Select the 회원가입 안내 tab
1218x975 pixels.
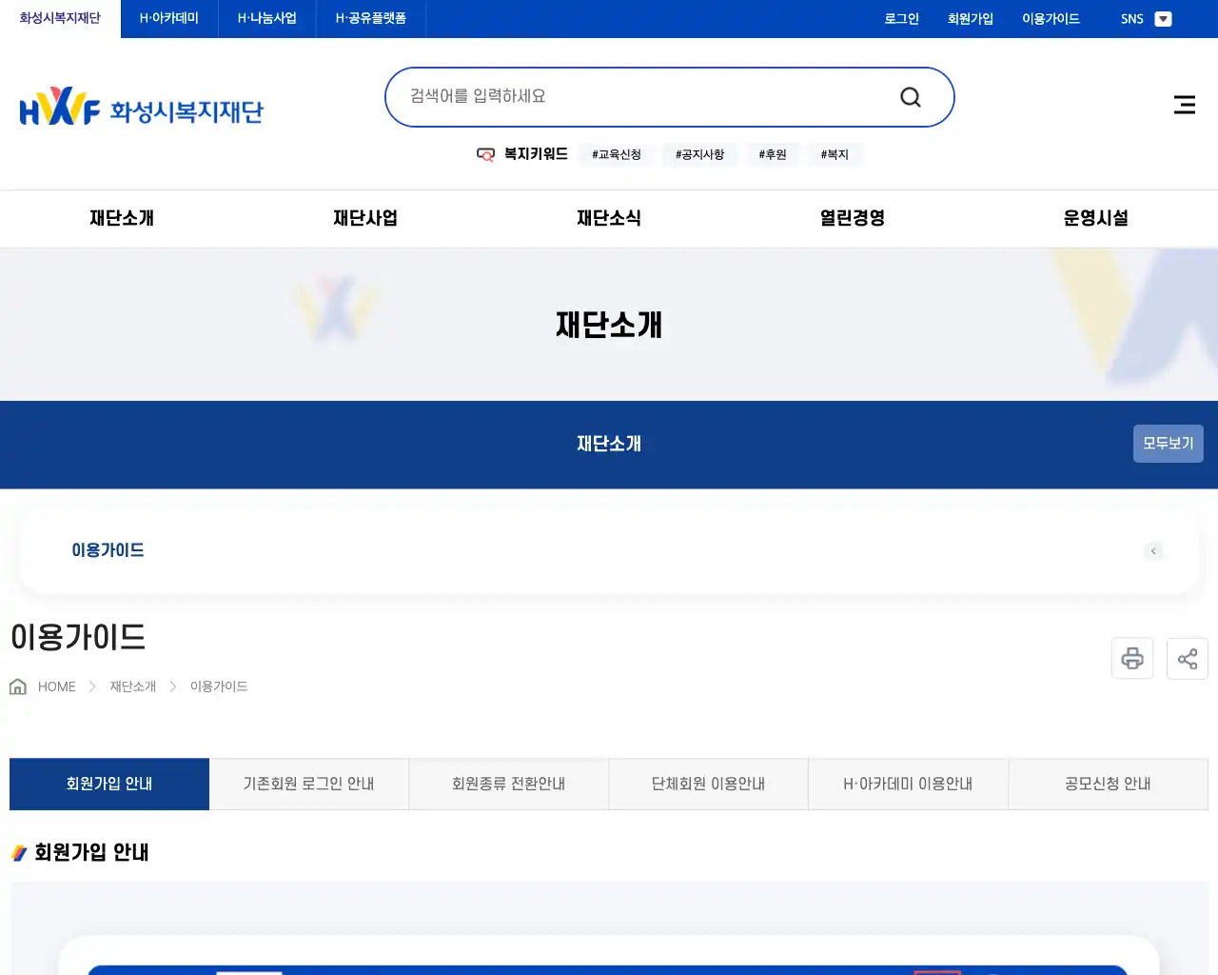coord(108,784)
